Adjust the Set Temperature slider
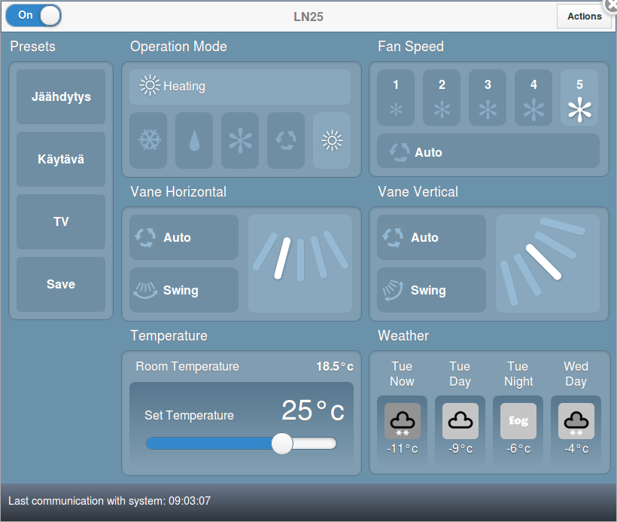The height and width of the screenshot is (522, 617). pyautogui.click(x=282, y=444)
